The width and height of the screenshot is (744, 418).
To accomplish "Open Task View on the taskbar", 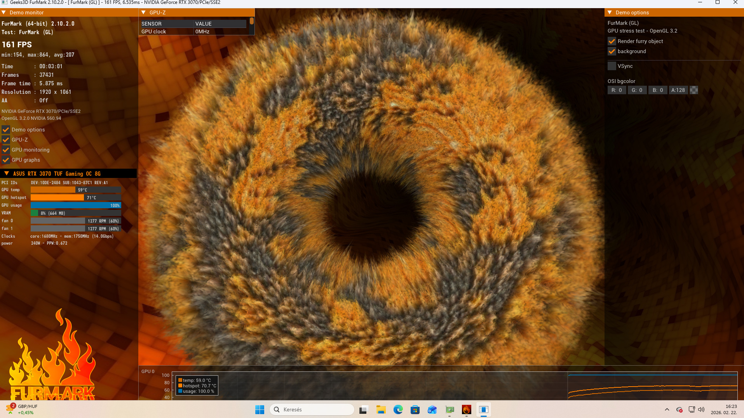I will point(364,409).
